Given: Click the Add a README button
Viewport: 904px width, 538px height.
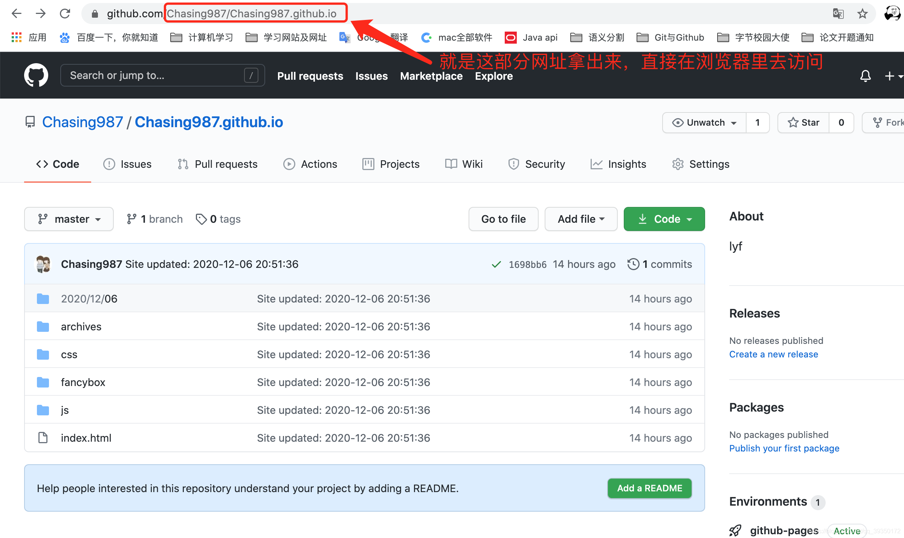Looking at the screenshot, I should [x=650, y=488].
